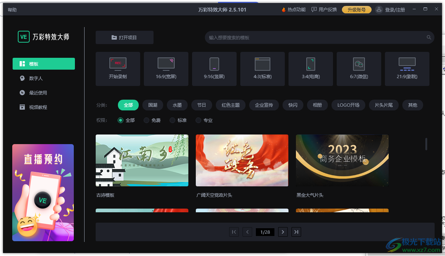The height and width of the screenshot is (256, 445).
Task: Pick the 4:3 standard format icon
Action: point(262,69)
